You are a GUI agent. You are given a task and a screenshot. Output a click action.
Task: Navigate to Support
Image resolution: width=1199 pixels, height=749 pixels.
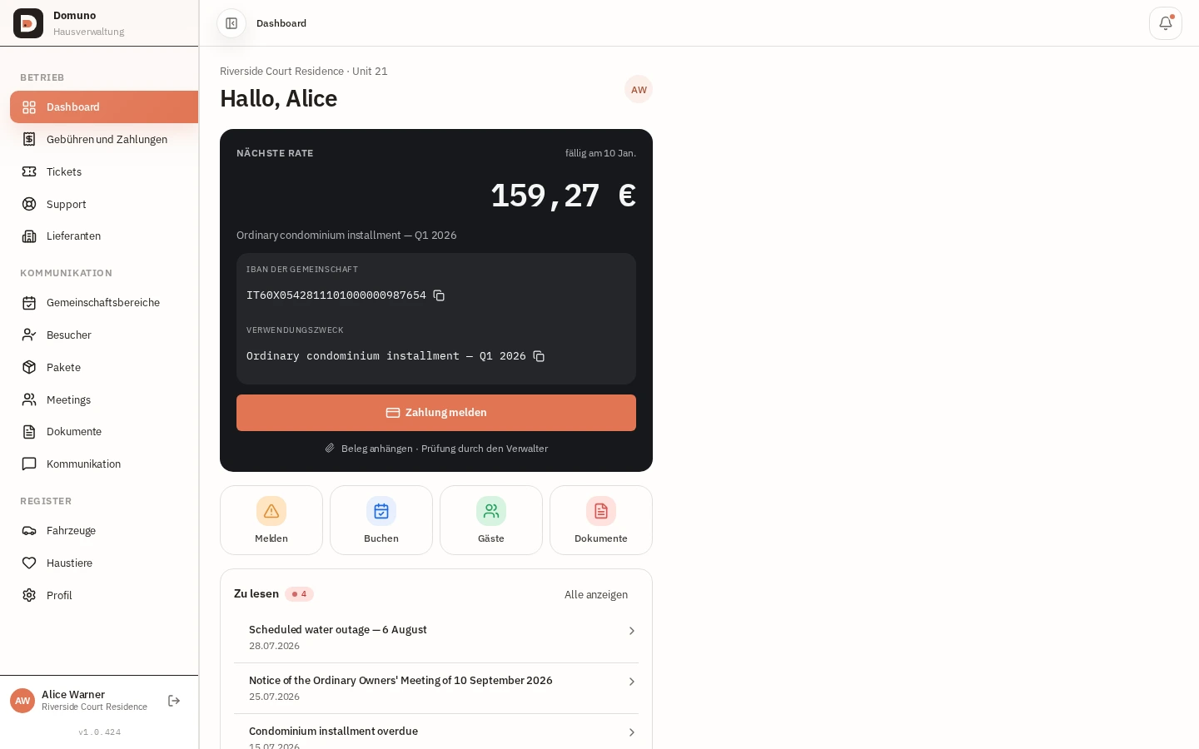point(104,204)
